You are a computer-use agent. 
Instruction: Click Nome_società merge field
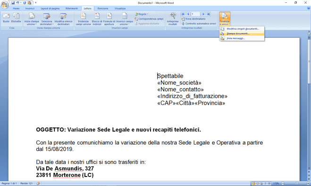point(179,83)
